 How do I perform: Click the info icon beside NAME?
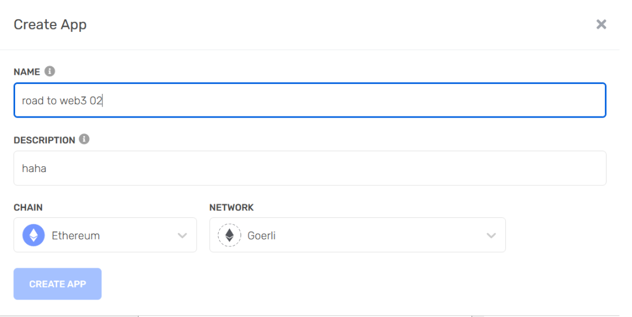coord(50,71)
